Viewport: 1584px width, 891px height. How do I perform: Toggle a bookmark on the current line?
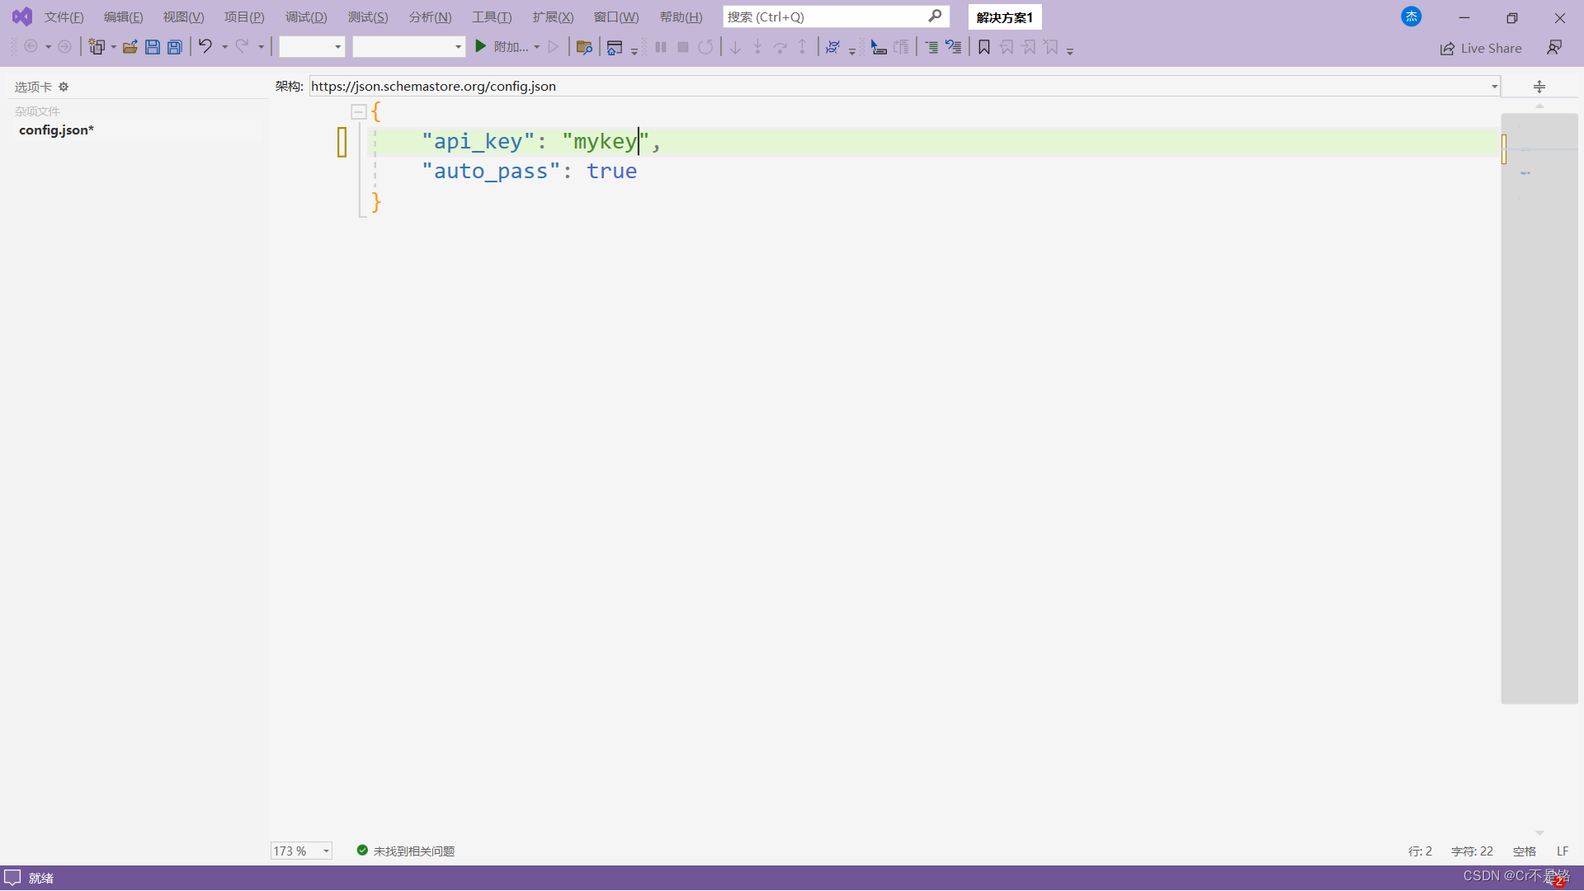pos(984,47)
